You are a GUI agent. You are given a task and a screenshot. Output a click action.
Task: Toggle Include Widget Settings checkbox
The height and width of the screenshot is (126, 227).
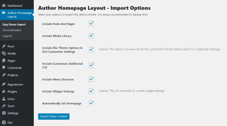coord(91,91)
